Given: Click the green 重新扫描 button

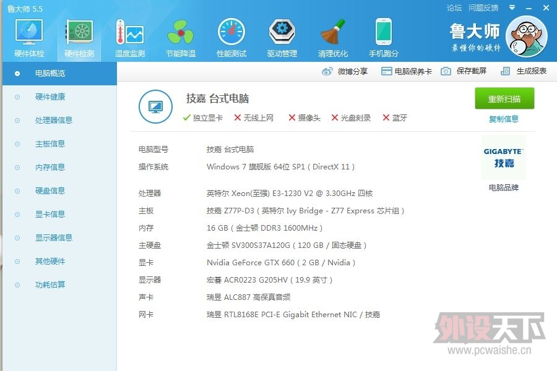Looking at the screenshot, I should [x=504, y=99].
